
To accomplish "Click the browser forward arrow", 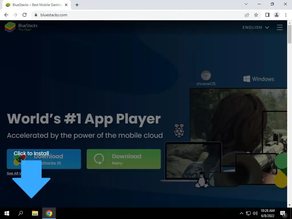I will [x=15, y=15].
